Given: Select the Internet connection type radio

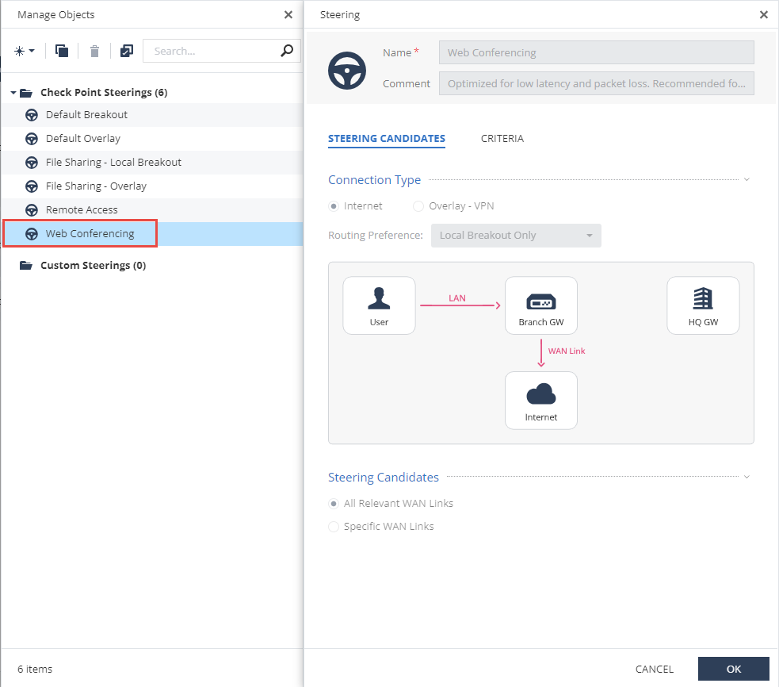Looking at the screenshot, I should [334, 206].
